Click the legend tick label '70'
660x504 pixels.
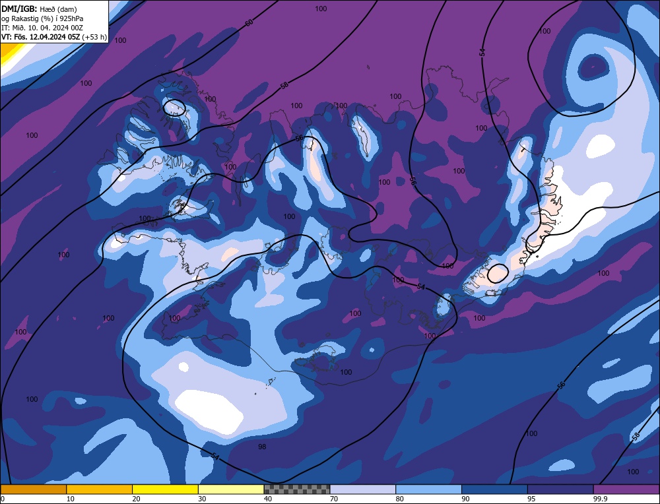coord(334,499)
